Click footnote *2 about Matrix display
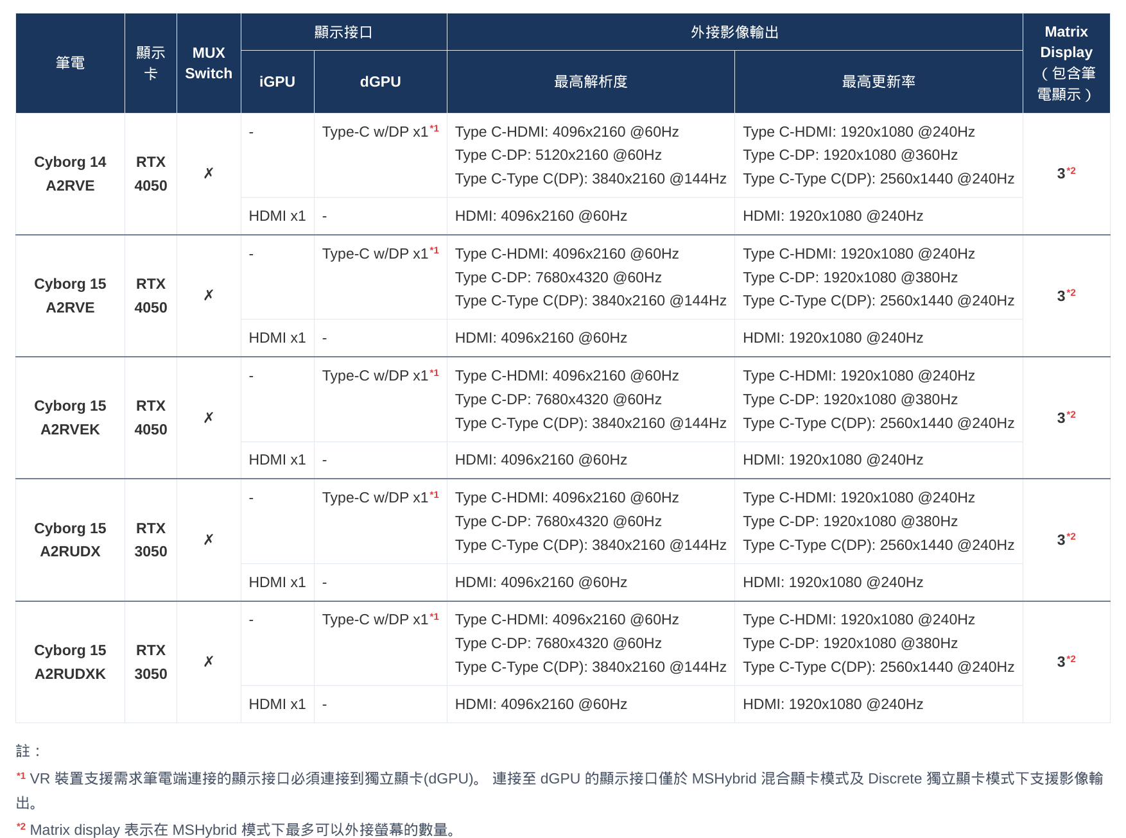 [238, 830]
